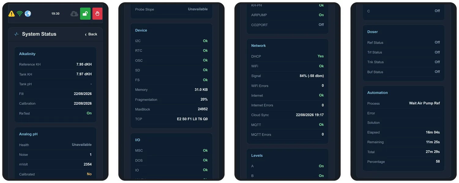Screen dimensions: 459x183
Task: Click the grey cloud download icon
Action: click(74, 13)
